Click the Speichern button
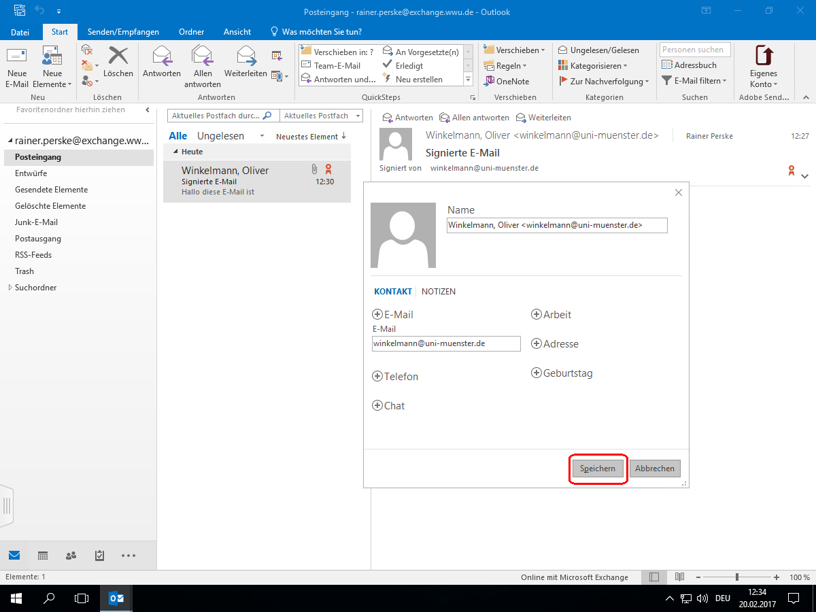This screenshot has width=816, height=612. pos(598,469)
